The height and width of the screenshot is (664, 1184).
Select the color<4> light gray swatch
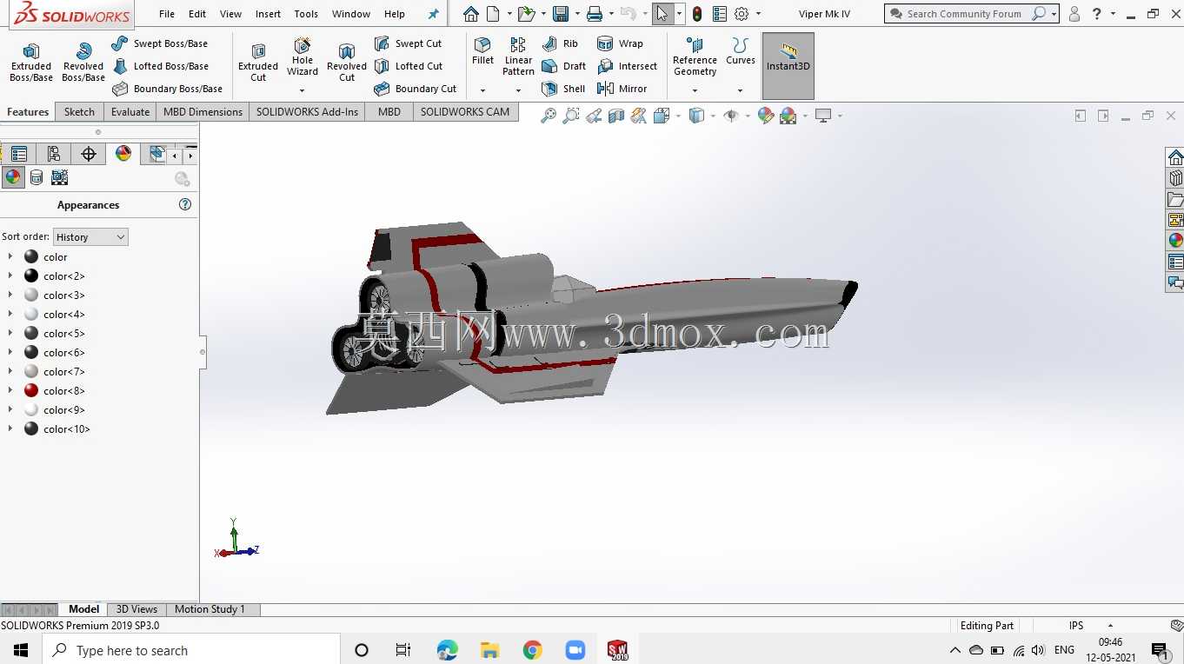pos(31,315)
